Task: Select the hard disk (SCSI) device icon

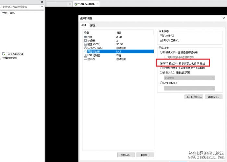Action: (x=85, y=44)
